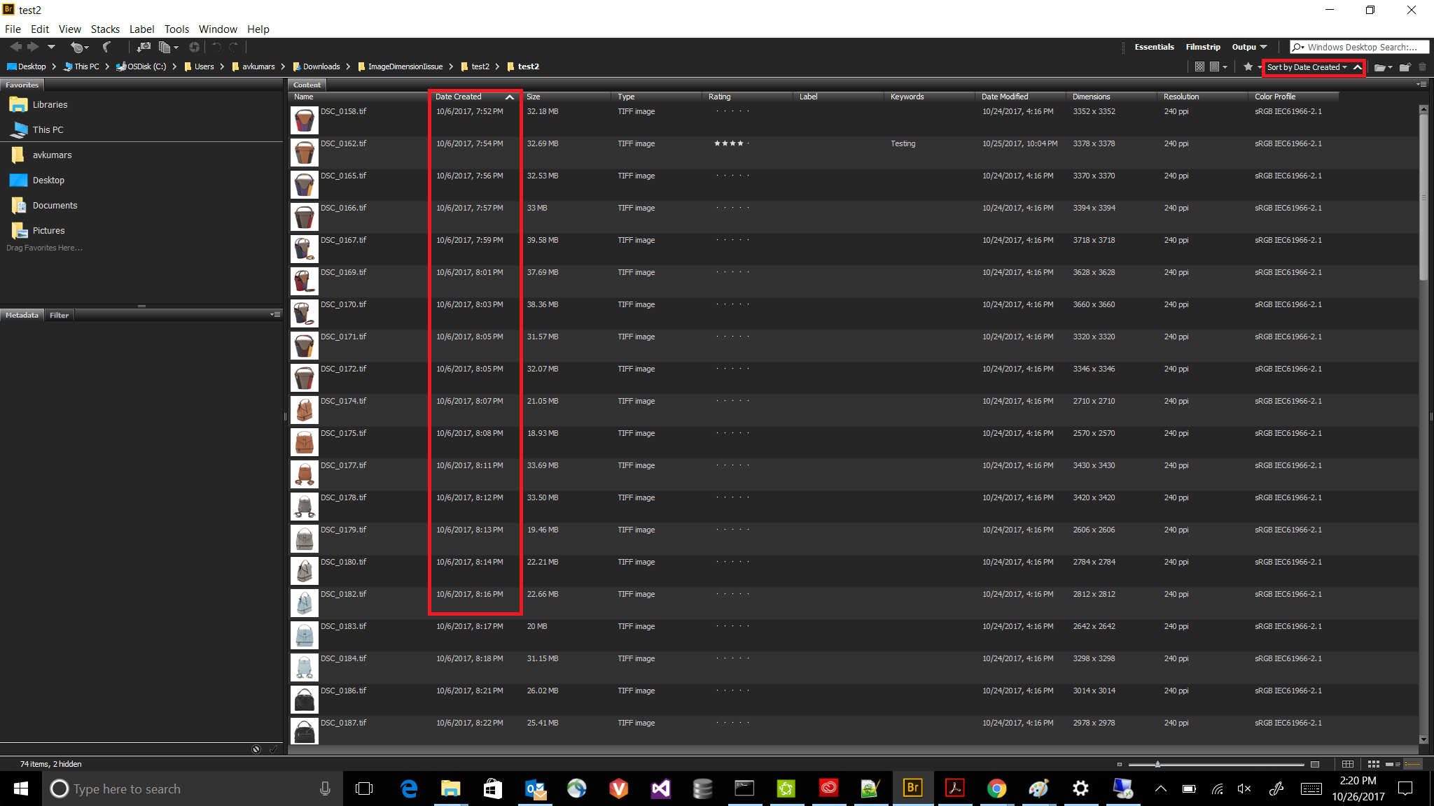Click the filter by rating star icon
Viewport: 1434px width, 806px height.
click(x=1248, y=67)
